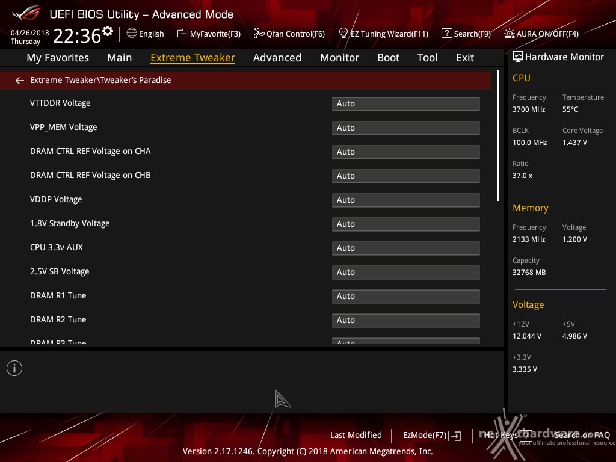Screen dimensions: 616x462
Task: Click the settings list scrollbar
Action: click(x=498, y=135)
